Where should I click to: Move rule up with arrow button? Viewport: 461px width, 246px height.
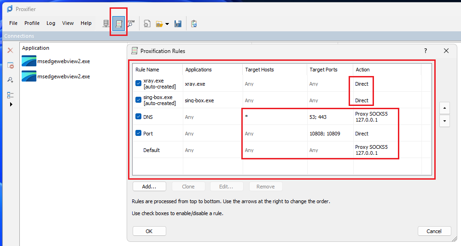[x=444, y=108]
